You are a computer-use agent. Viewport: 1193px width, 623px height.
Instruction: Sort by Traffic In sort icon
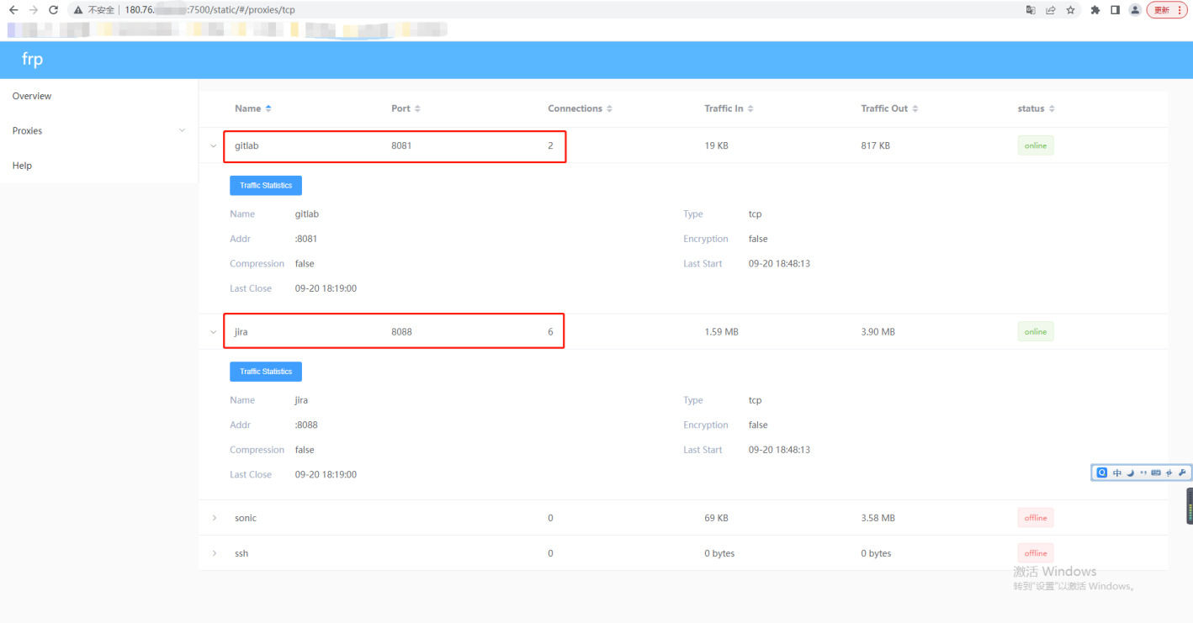(x=750, y=108)
